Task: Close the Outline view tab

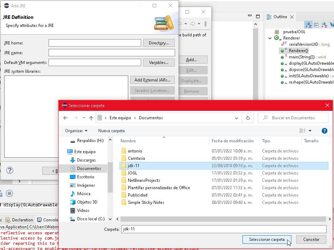Action: (292, 17)
